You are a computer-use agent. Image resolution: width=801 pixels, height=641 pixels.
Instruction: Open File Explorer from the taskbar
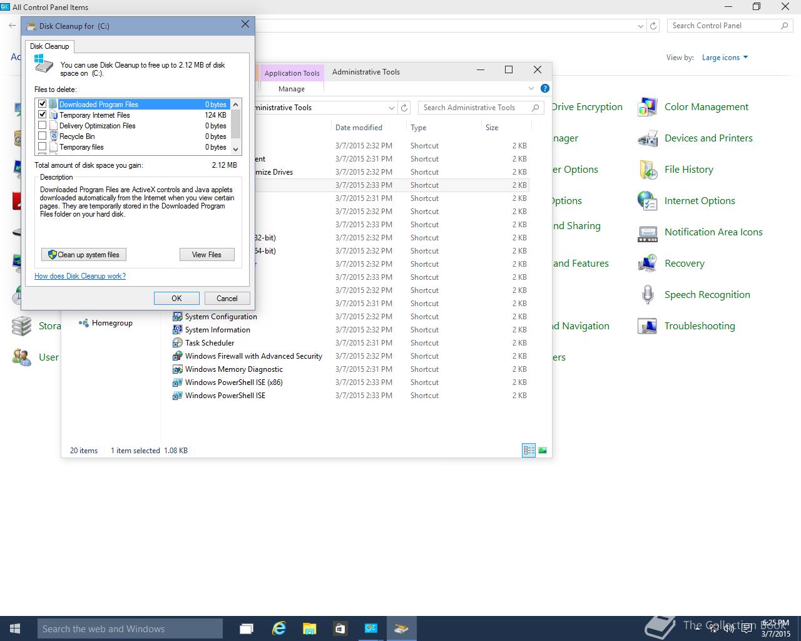pos(309,628)
